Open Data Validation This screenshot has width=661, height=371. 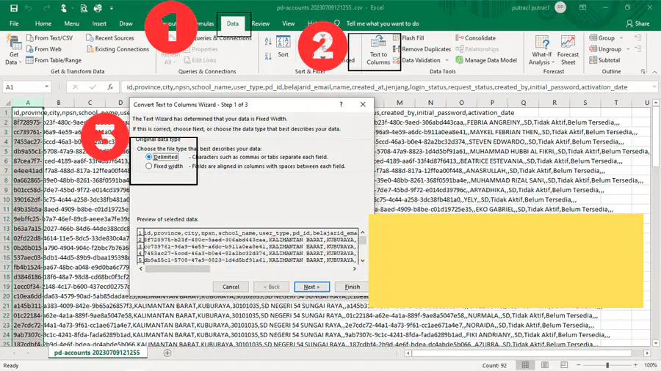click(x=417, y=60)
